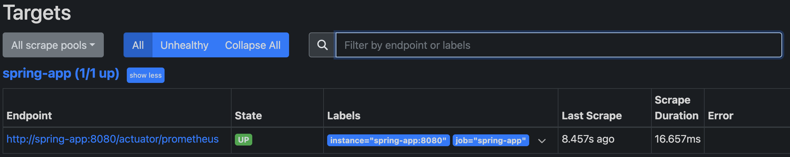Open the spring-app (1/1 up) pool link
This screenshot has height=157, width=790.
click(61, 73)
